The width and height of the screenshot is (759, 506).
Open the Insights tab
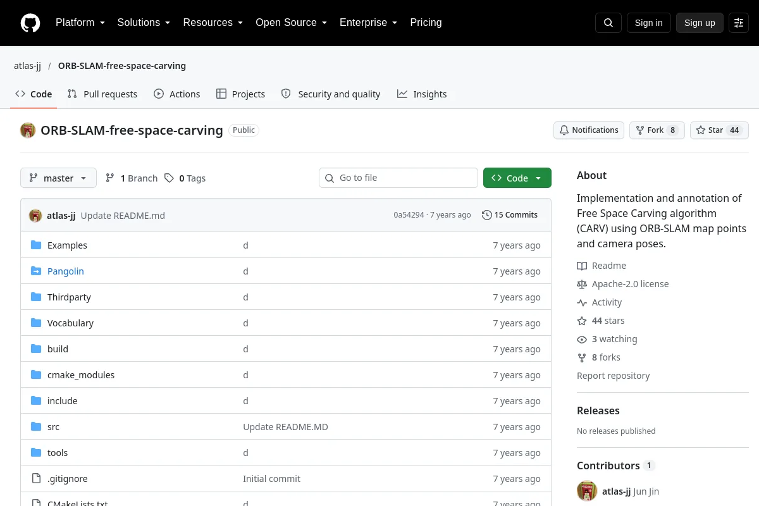[422, 94]
